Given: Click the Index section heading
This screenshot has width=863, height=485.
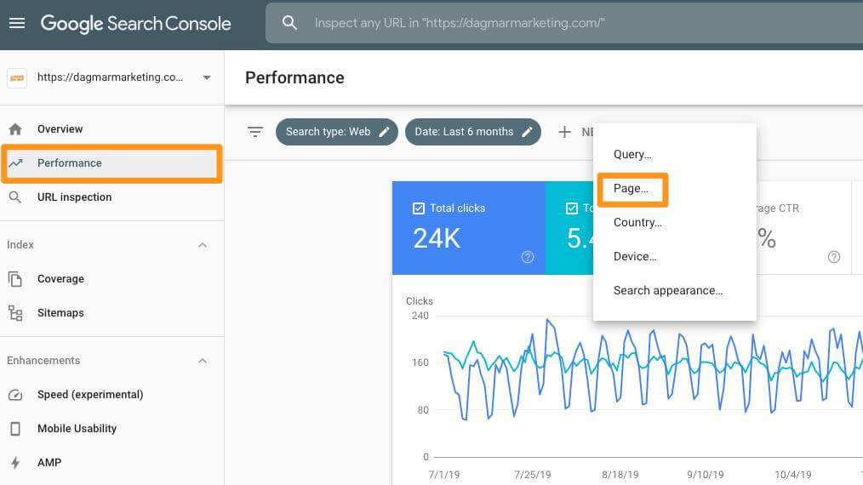Looking at the screenshot, I should click(x=20, y=245).
